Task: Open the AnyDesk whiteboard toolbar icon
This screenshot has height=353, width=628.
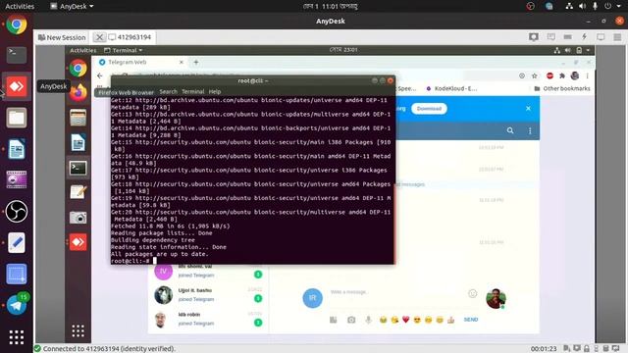Action: coord(551,37)
